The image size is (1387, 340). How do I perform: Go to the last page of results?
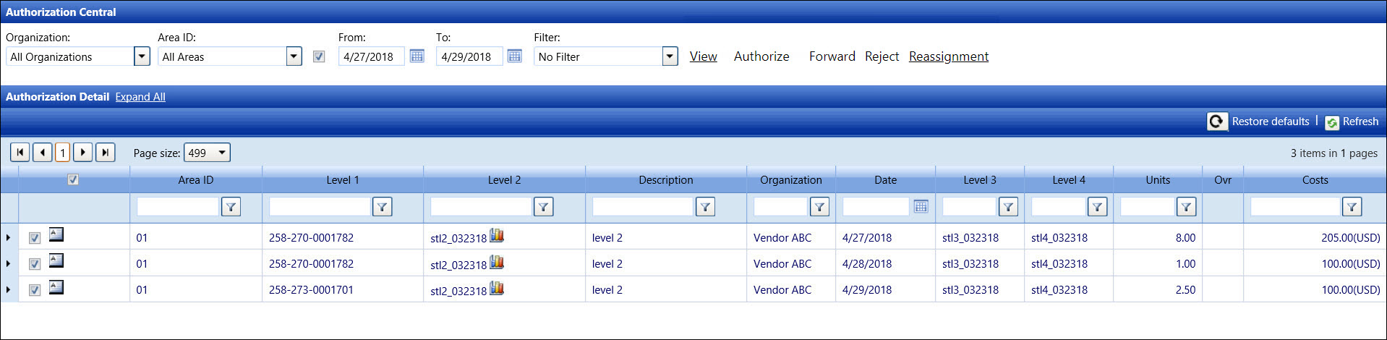tap(106, 153)
